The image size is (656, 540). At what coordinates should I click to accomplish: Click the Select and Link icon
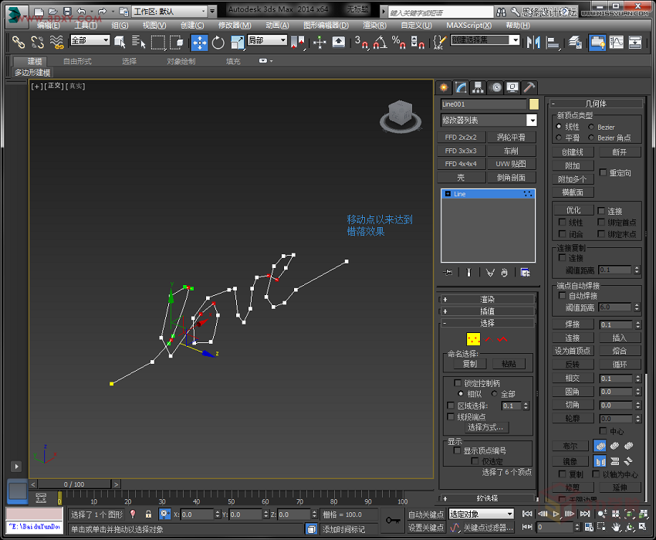point(18,42)
